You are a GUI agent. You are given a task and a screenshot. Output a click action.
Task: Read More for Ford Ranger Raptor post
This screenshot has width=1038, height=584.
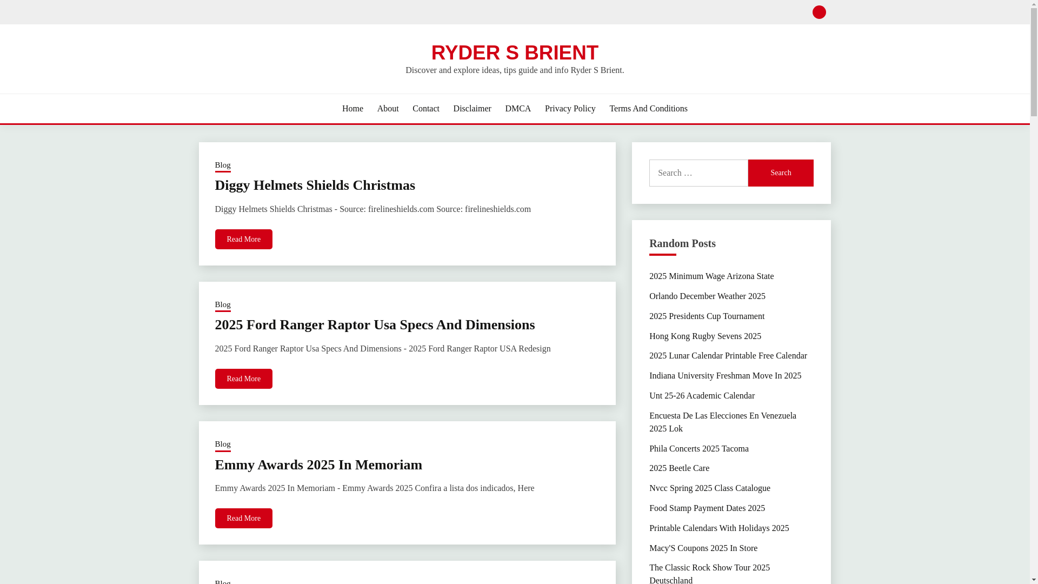(x=244, y=379)
